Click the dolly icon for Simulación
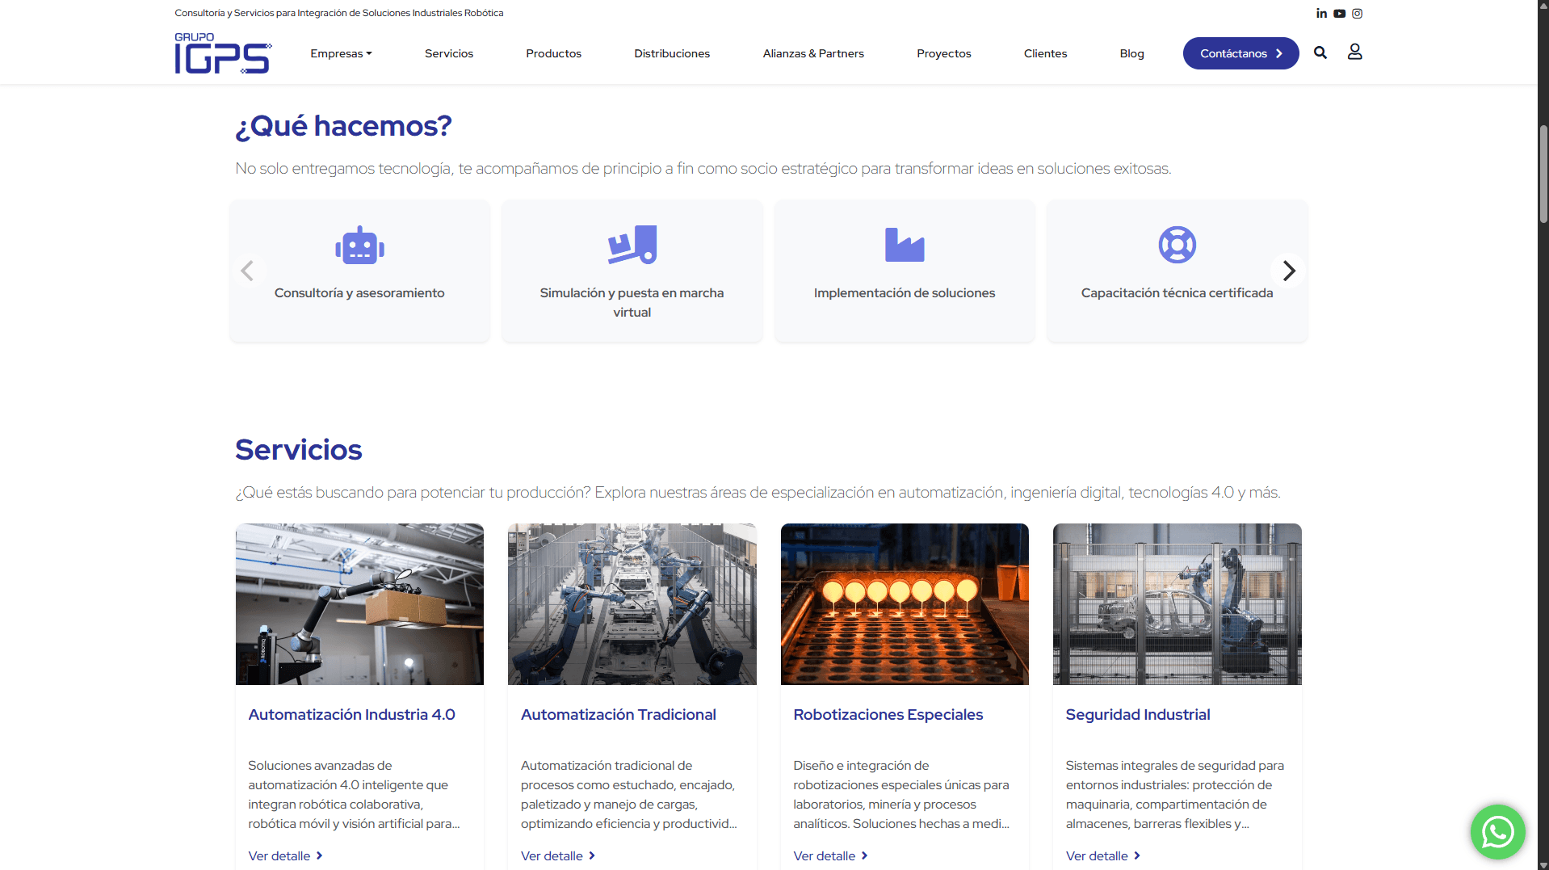Image resolution: width=1549 pixels, height=870 pixels. pos(632,245)
